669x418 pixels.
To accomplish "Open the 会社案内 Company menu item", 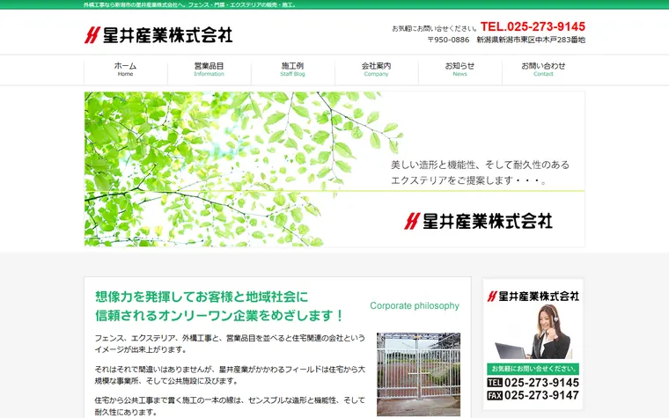I will tap(377, 70).
